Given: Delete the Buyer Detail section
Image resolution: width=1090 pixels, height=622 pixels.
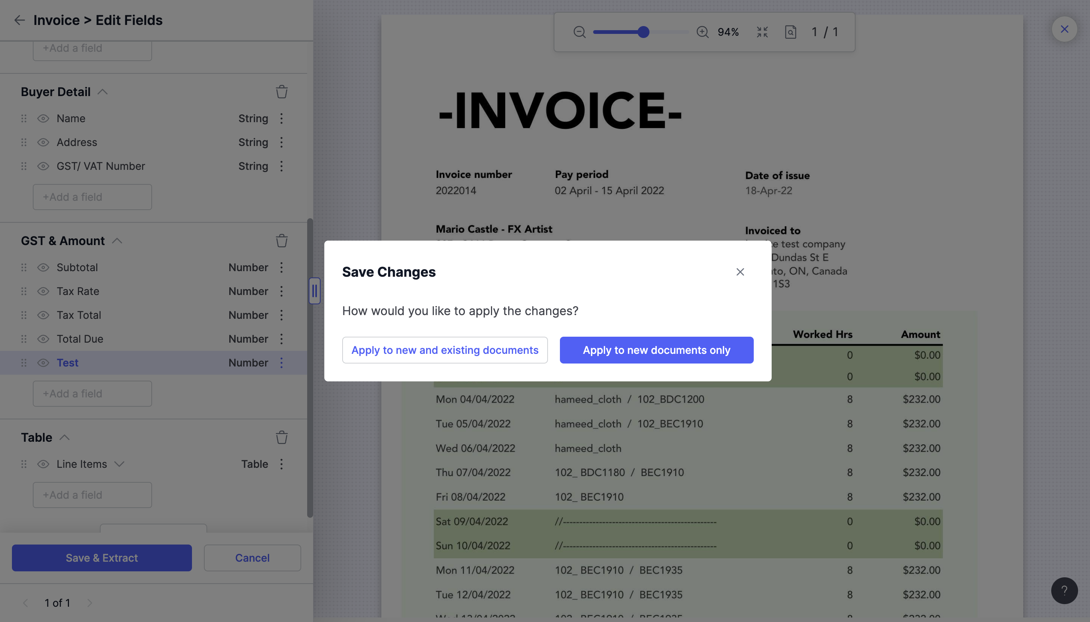Looking at the screenshot, I should (282, 92).
